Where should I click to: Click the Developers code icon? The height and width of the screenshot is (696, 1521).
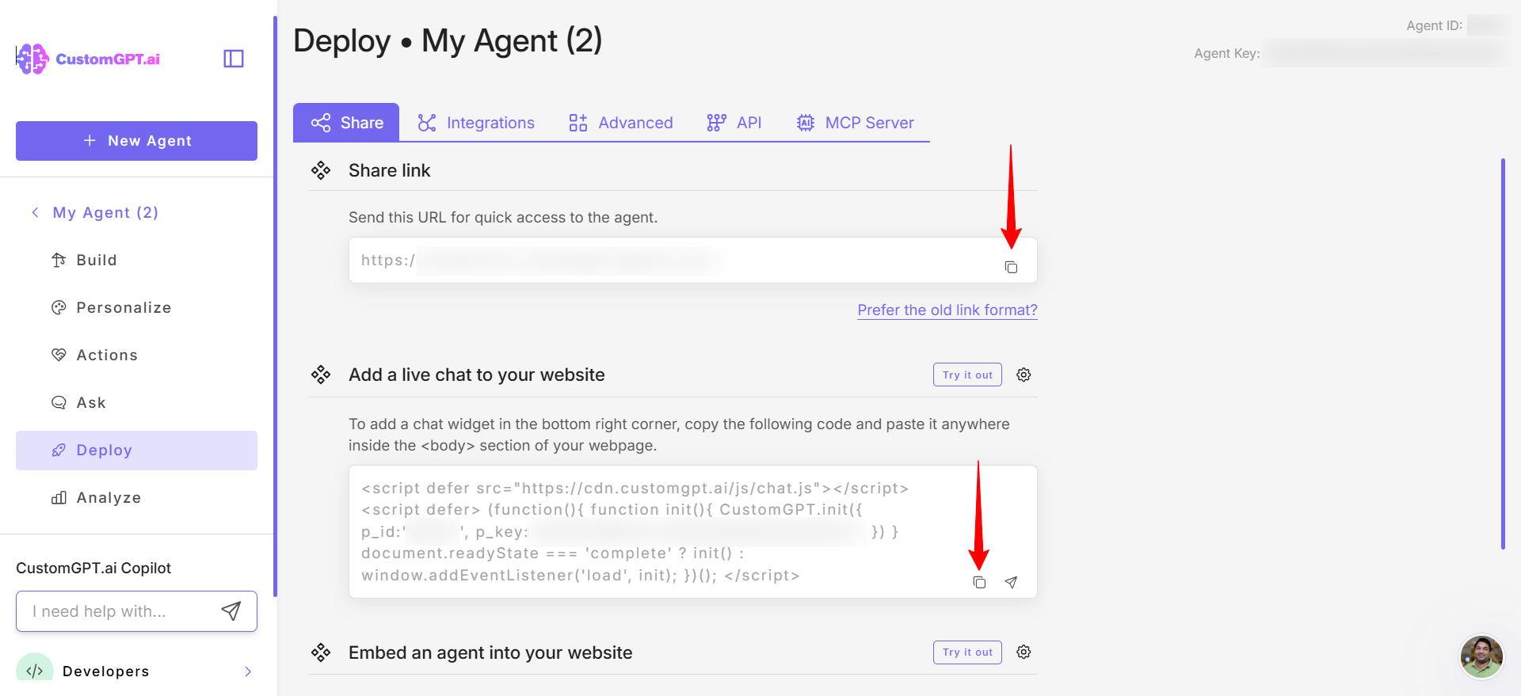[35, 671]
